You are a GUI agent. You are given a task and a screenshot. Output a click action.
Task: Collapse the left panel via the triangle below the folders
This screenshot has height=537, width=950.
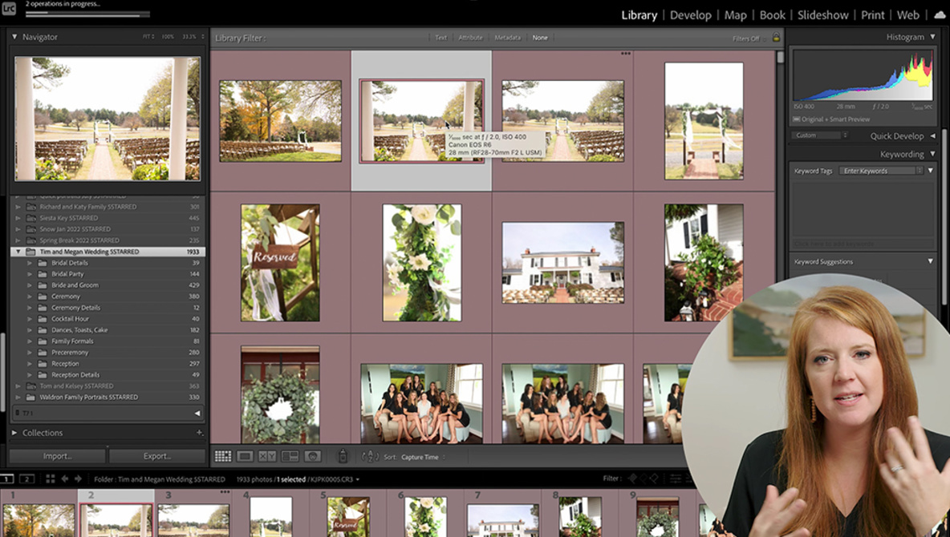(x=197, y=413)
